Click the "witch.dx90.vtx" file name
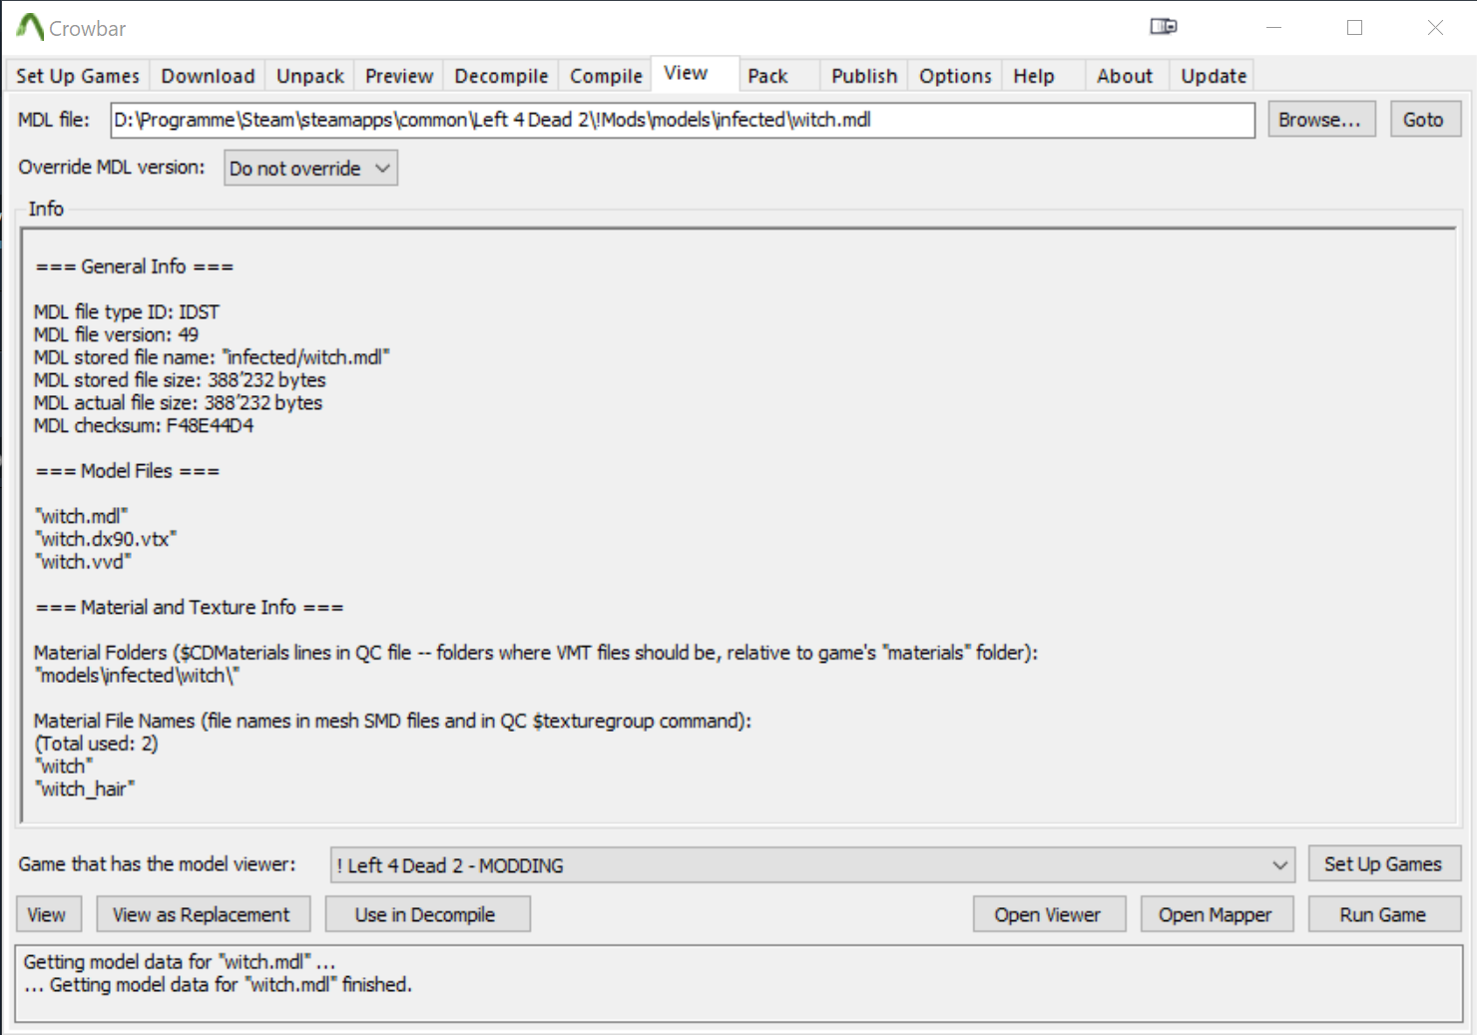 point(106,539)
